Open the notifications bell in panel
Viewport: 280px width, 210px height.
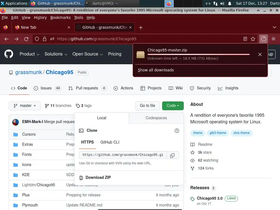(230, 4)
